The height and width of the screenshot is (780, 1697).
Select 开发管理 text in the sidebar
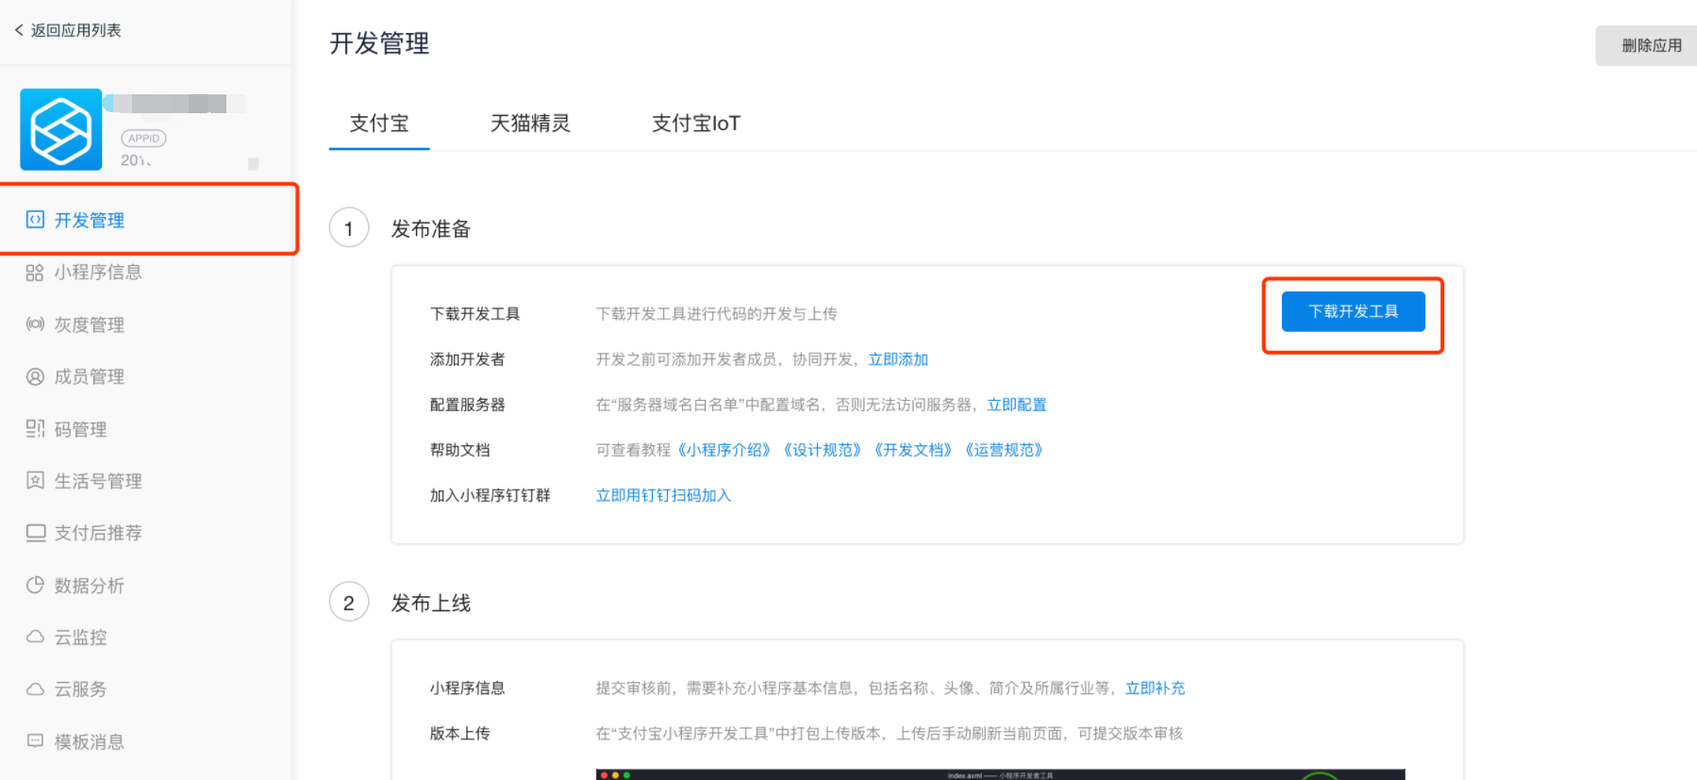click(90, 220)
